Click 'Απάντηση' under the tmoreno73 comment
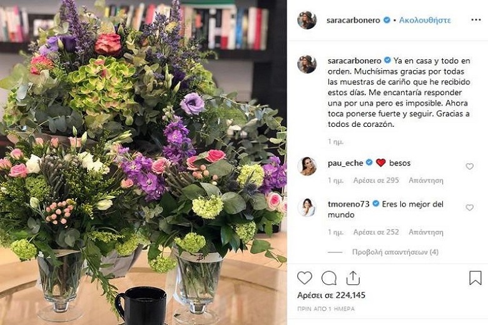 pyautogui.click(x=426, y=232)
